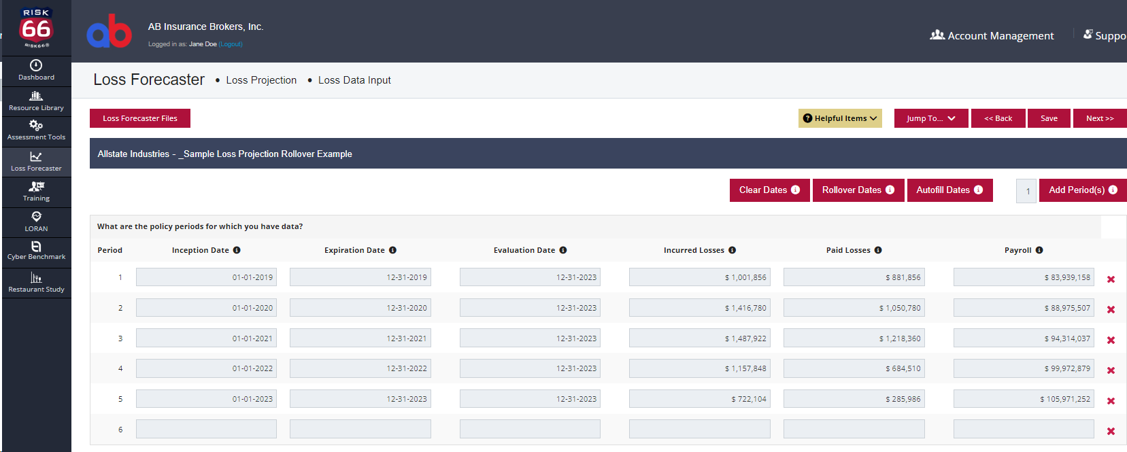Viewport: 1127px width, 452px height.
Task: Delete period 1 row with red X
Action: point(1111,279)
